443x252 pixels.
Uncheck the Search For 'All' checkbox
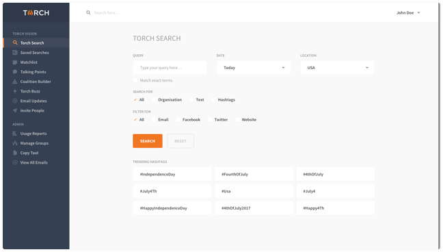135,100
